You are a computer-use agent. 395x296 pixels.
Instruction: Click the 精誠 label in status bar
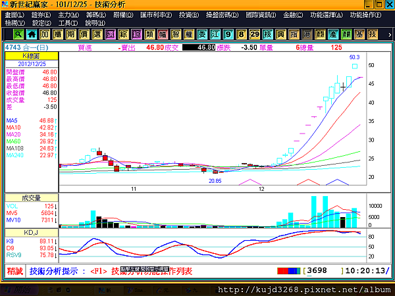(15, 271)
